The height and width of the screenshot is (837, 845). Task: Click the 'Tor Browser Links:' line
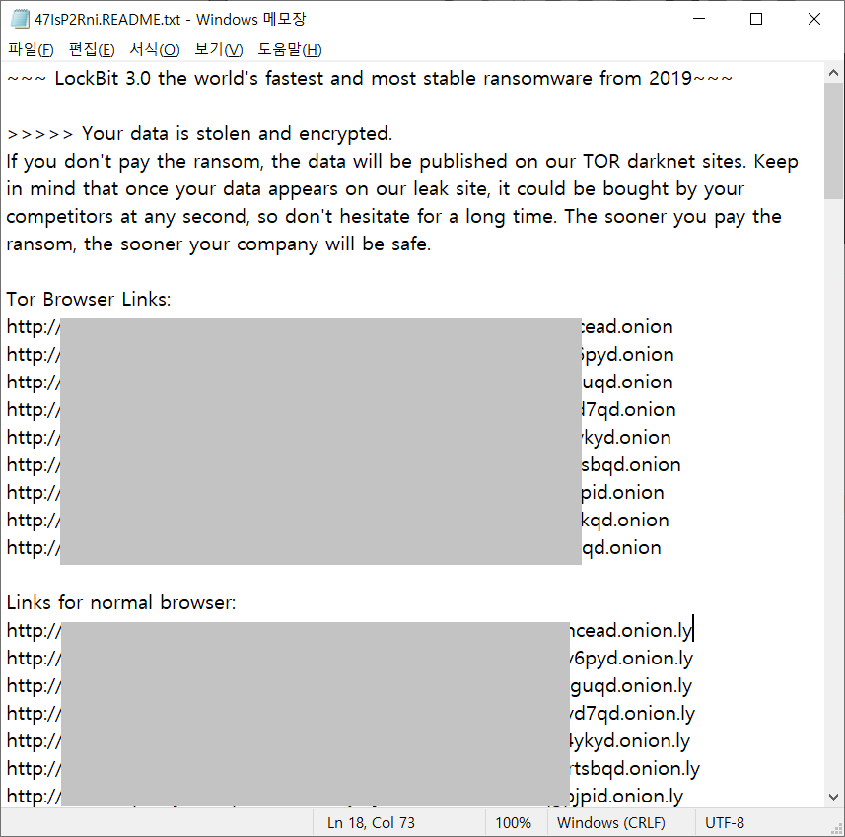89,299
